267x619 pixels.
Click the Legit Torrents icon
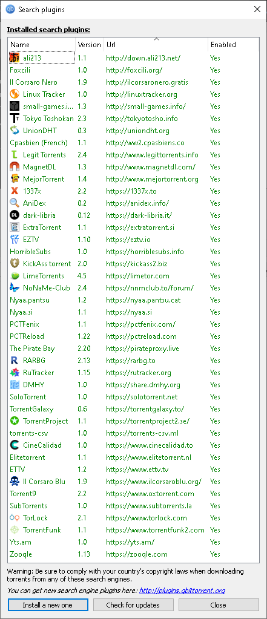14,155
